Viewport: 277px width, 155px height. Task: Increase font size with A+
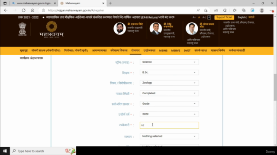coord(194,17)
